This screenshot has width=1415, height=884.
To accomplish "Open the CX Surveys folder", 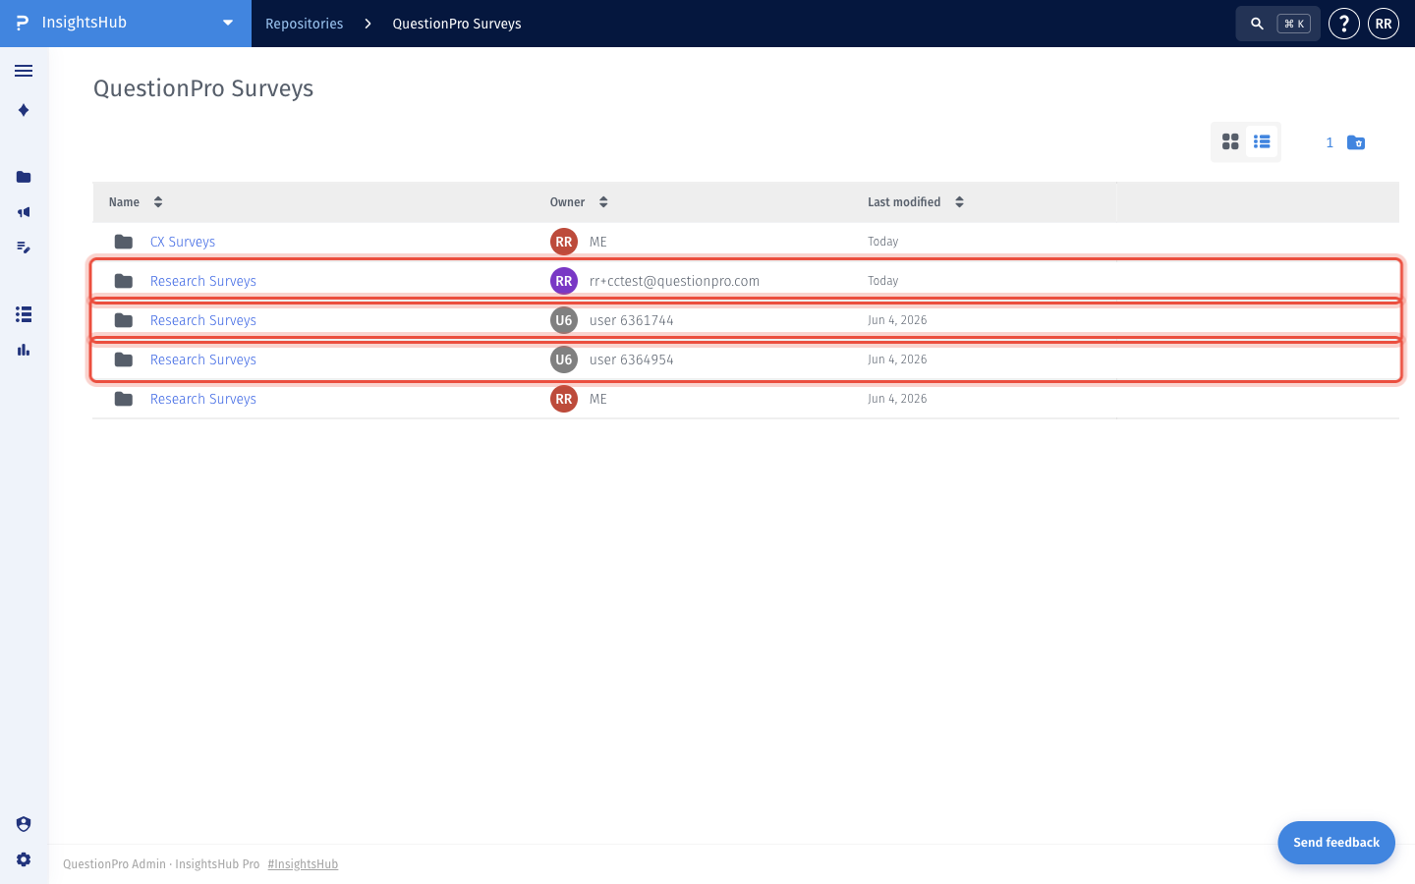I will point(183,242).
